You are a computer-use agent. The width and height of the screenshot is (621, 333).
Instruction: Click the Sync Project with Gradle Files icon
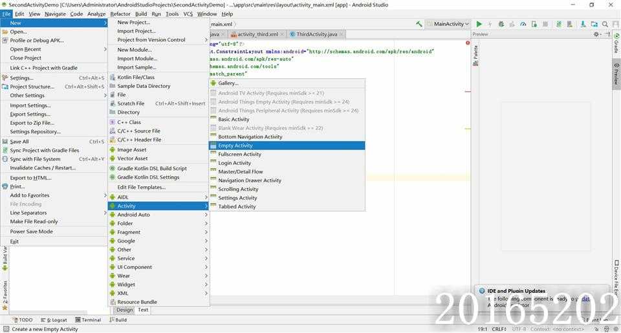[x=5, y=150]
